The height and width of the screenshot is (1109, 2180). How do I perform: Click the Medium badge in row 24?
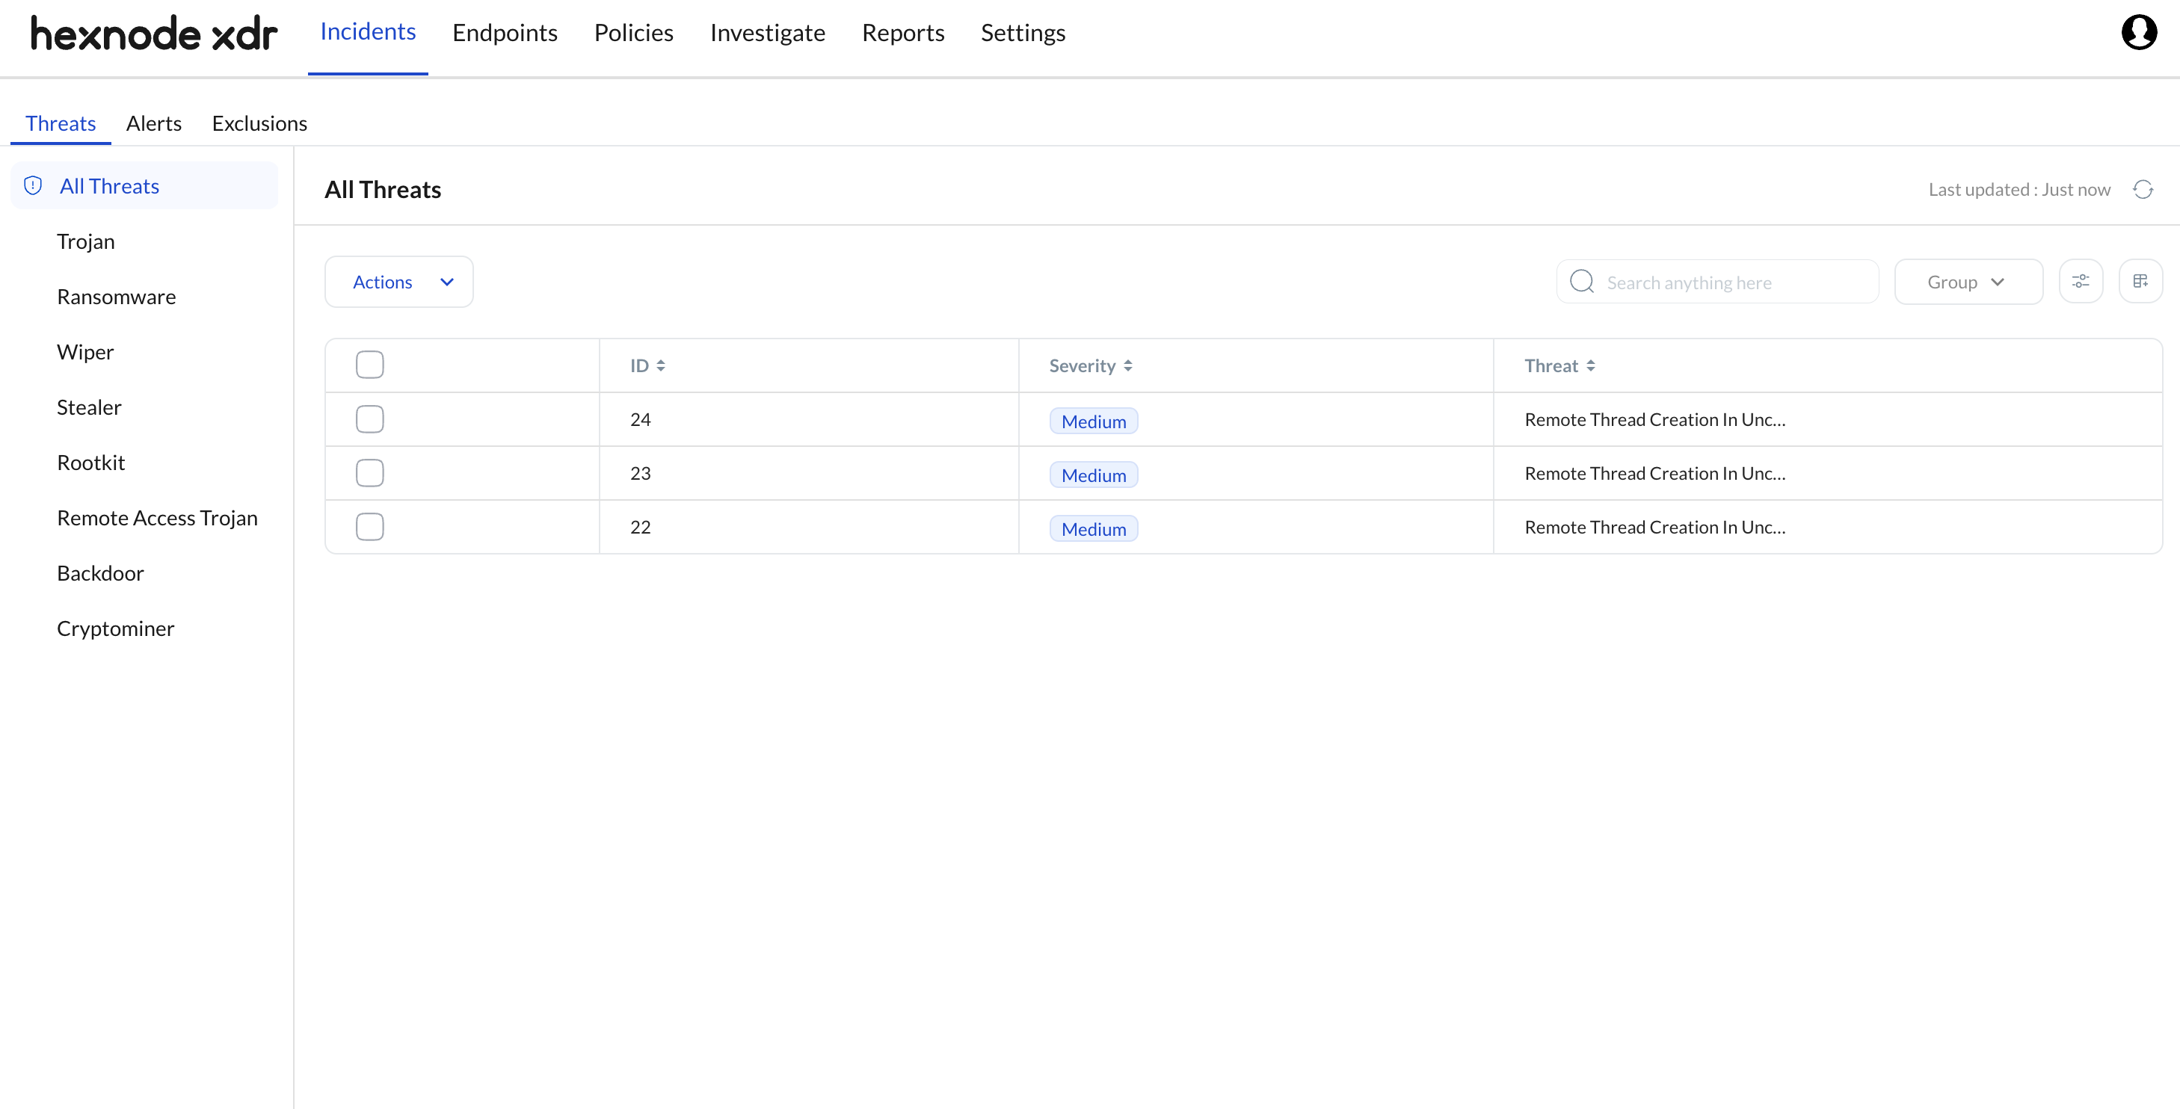tap(1094, 421)
